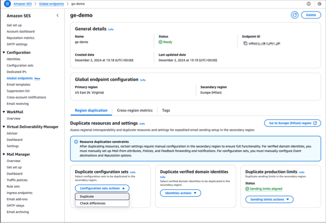Open Advisor under Virtual Deliverability Manager
This screenshot has width=326, height=223.
click(12, 133)
